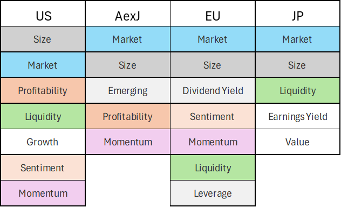Click the Momentum cell under US
The width and height of the screenshot is (341, 207).
(43, 193)
